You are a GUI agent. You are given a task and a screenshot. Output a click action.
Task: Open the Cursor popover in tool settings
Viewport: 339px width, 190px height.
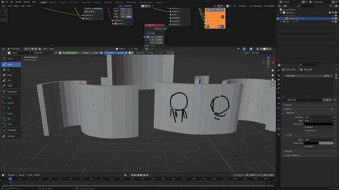[161, 53]
